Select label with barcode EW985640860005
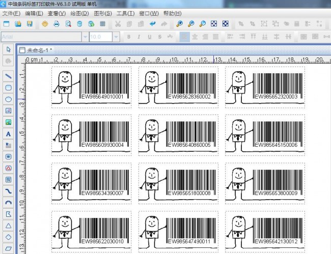Viewport: 331px width, 254px height. tap(178, 135)
